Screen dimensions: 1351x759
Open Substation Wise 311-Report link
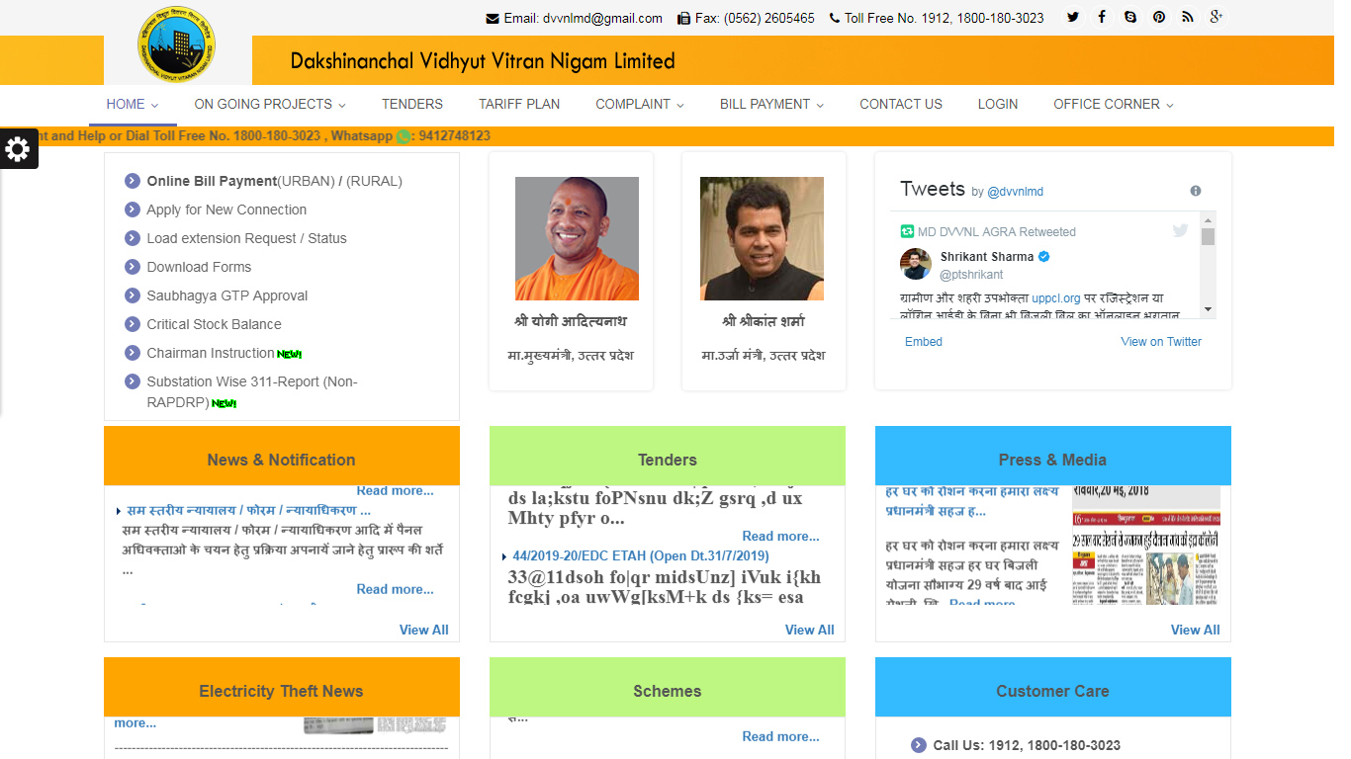tap(252, 391)
